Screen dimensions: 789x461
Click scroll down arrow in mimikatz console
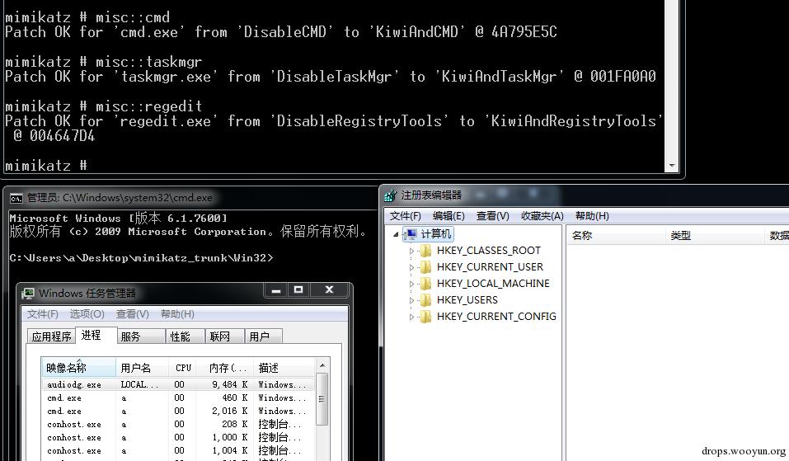pos(672,166)
